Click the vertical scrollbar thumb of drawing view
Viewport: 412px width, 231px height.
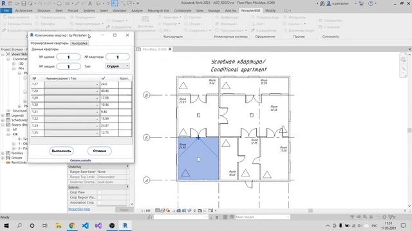tap(409, 130)
